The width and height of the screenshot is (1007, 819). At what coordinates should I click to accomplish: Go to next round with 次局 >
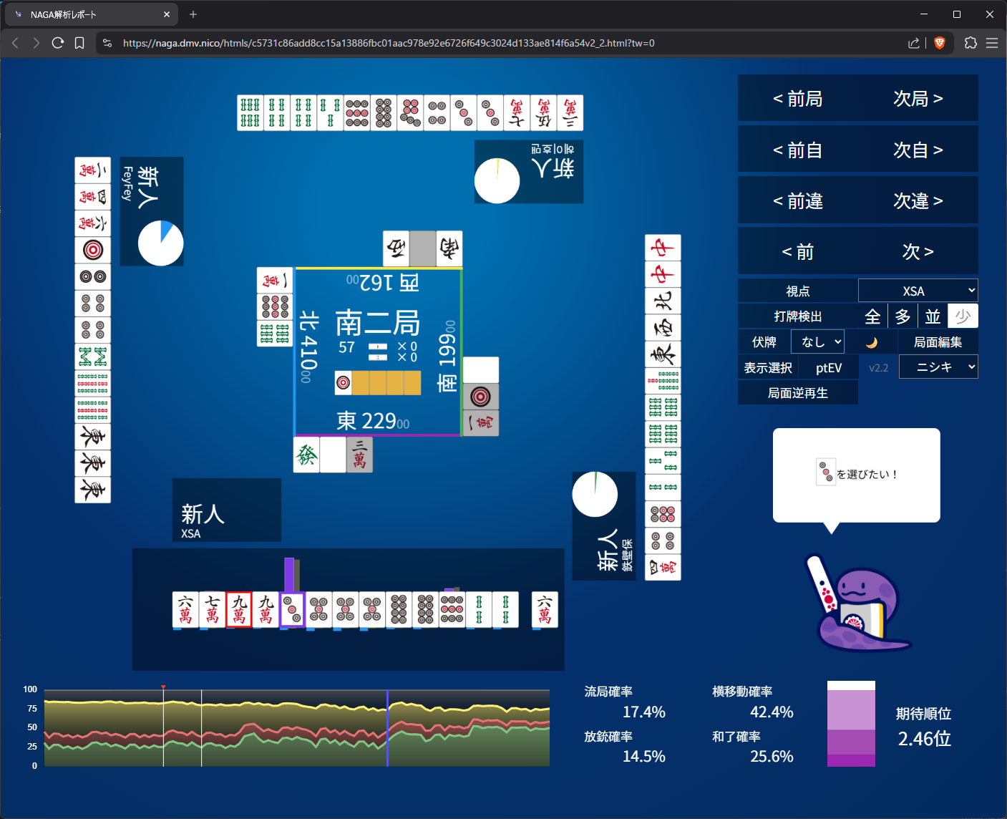tap(918, 99)
